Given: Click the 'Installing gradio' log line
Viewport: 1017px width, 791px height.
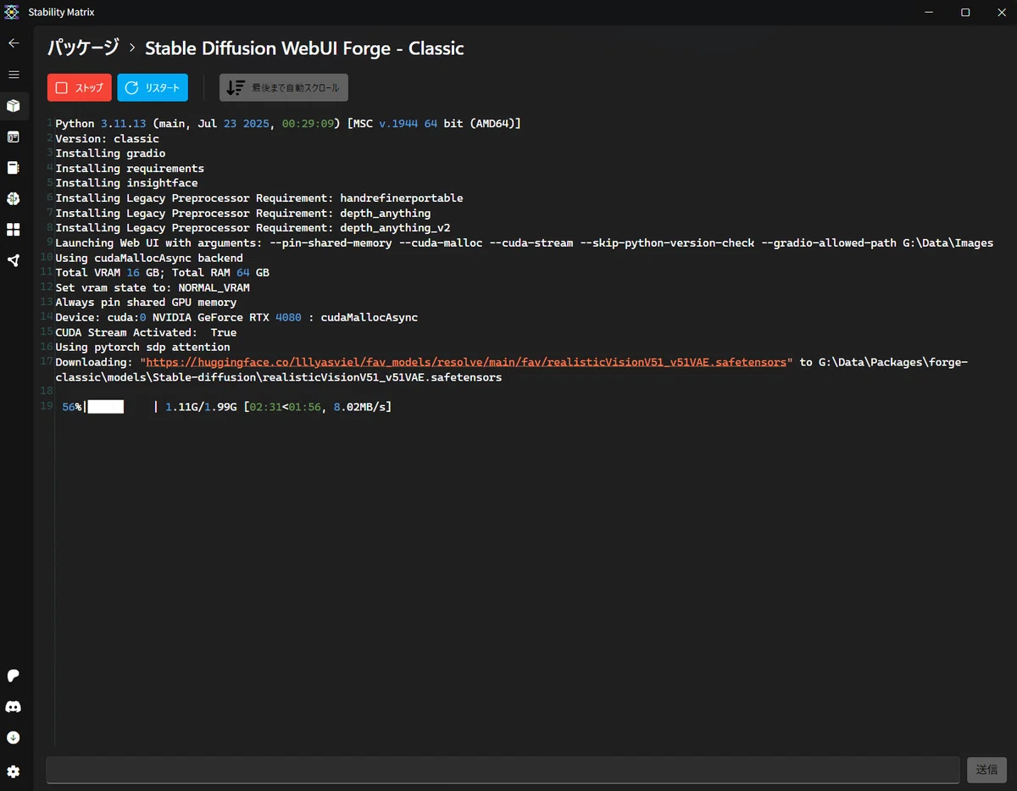Looking at the screenshot, I should tap(110, 153).
